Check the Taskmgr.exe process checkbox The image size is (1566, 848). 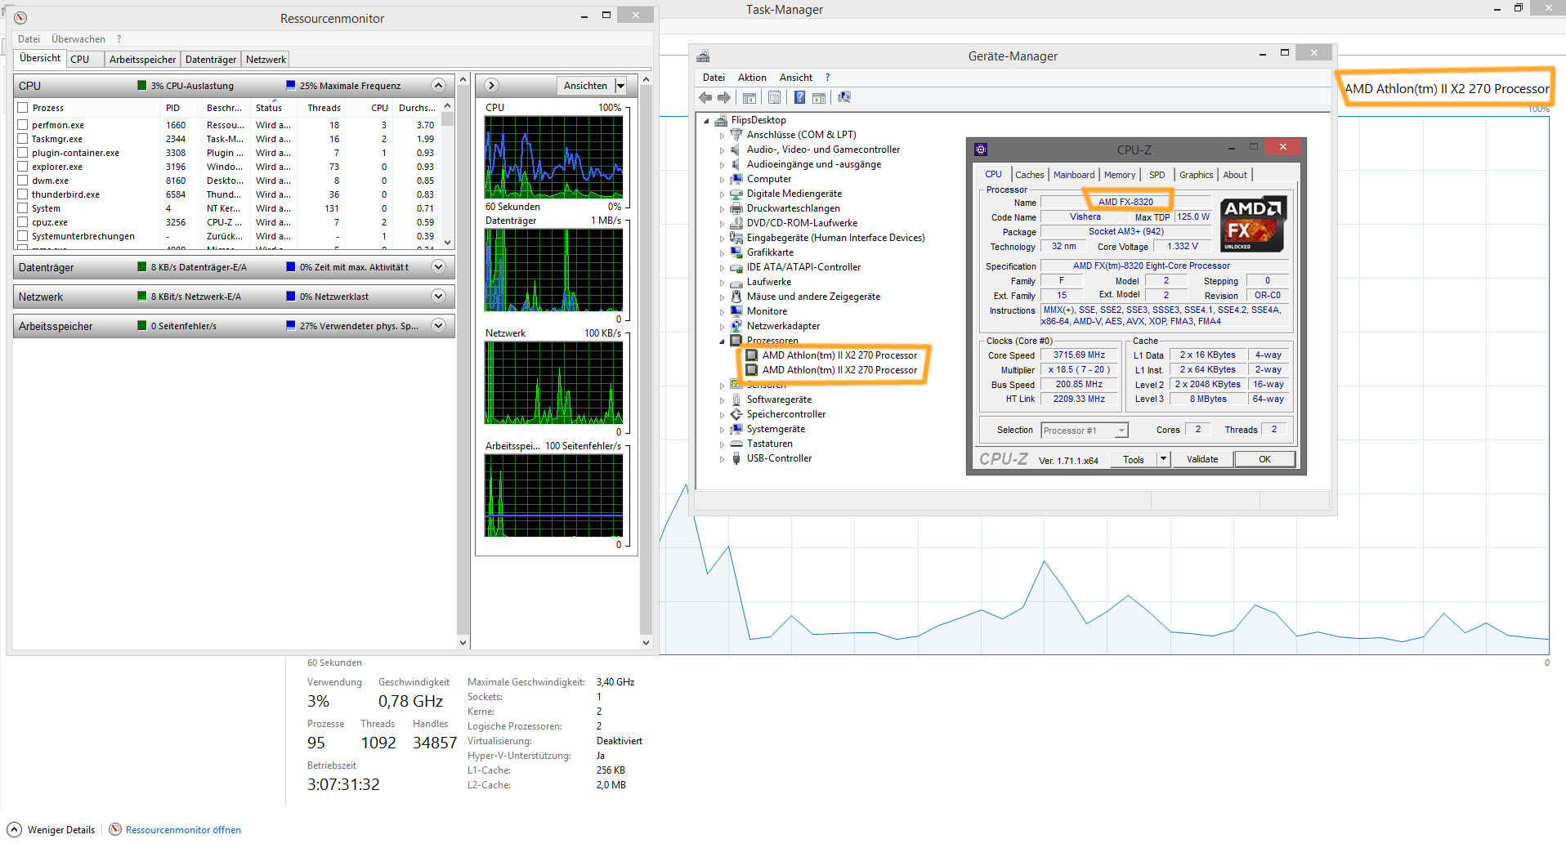(23, 139)
